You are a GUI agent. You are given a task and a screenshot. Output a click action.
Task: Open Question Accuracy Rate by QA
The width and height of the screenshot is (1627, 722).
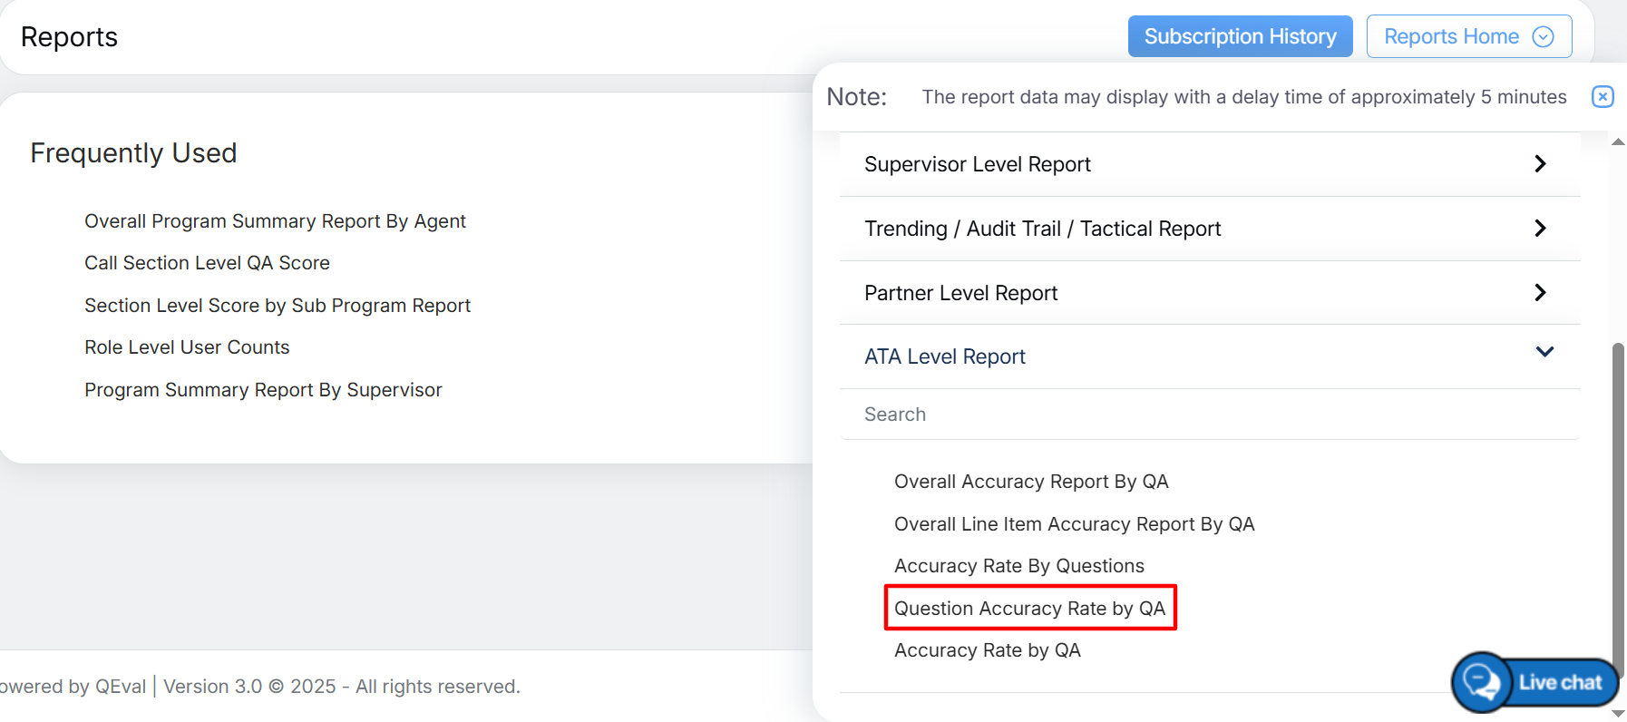coord(1029,609)
